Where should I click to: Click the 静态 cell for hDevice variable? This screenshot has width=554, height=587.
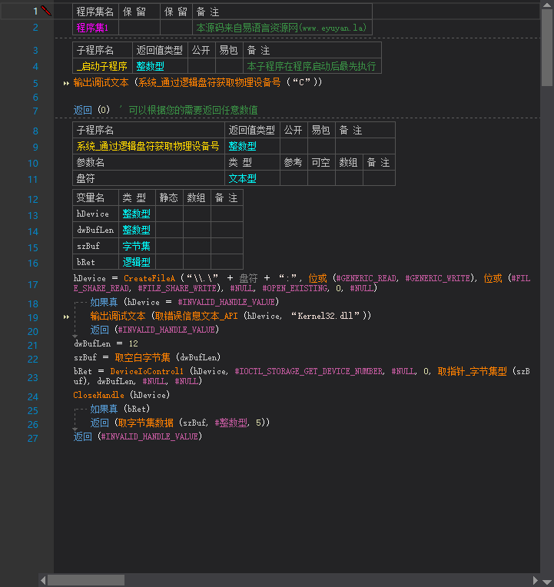169,214
